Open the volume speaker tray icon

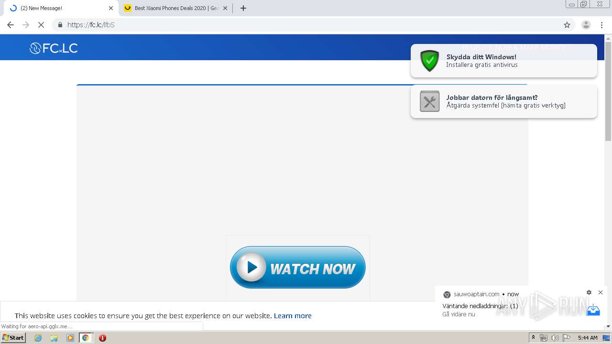(555, 338)
